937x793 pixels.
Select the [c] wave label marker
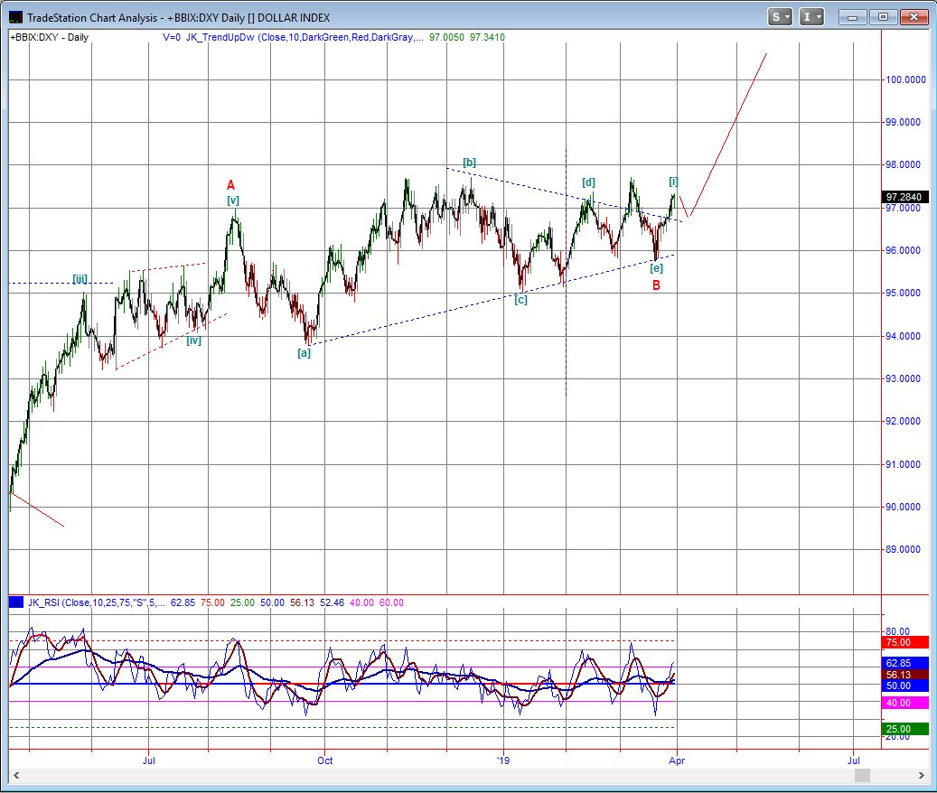(x=520, y=300)
